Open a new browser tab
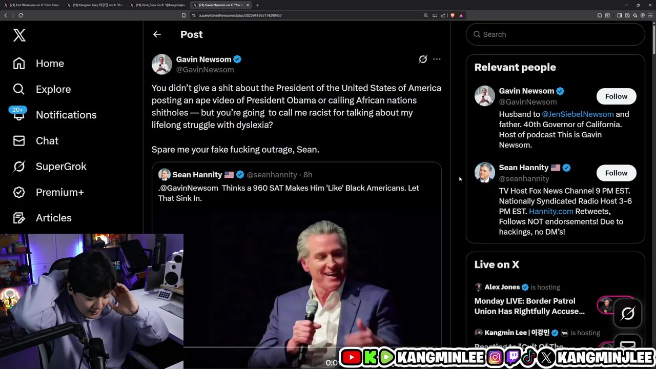 257,5
